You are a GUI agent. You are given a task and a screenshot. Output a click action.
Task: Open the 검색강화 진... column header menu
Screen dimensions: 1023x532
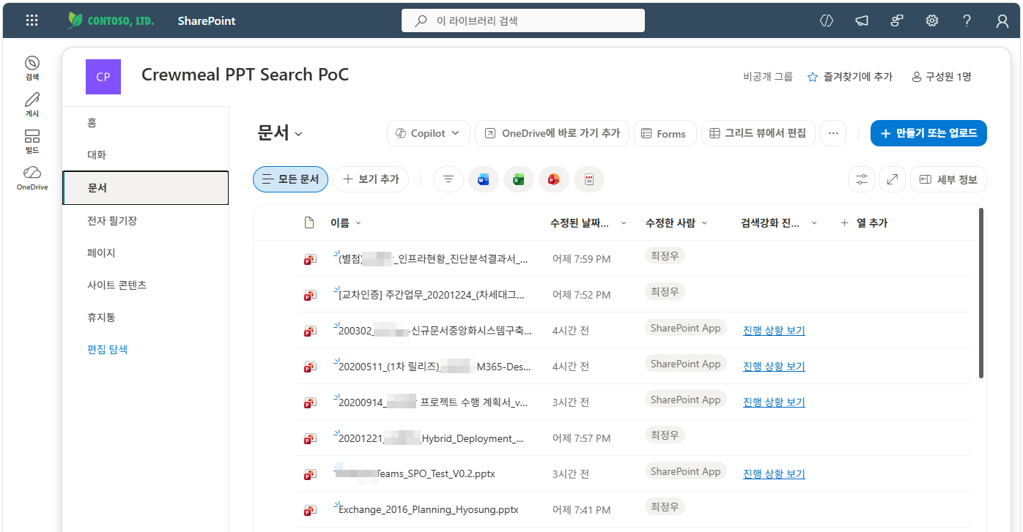(779, 222)
